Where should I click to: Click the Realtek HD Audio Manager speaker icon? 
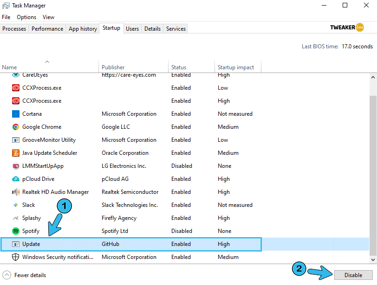coord(16,192)
